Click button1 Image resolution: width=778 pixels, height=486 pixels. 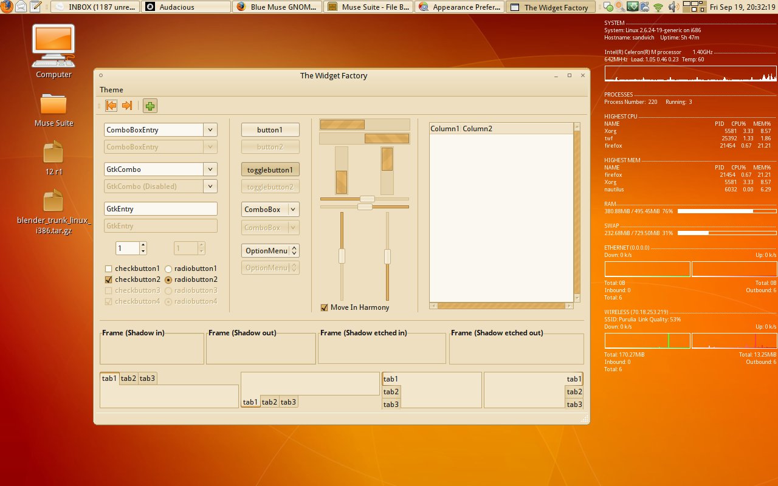pyautogui.click(x=270, y=129)
